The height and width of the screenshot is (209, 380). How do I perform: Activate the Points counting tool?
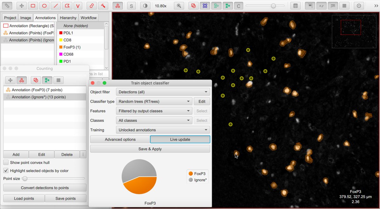(x=117, y=5)
